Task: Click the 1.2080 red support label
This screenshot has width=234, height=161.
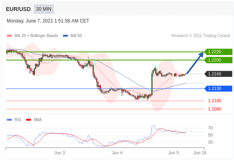Action: click(215, 109)
